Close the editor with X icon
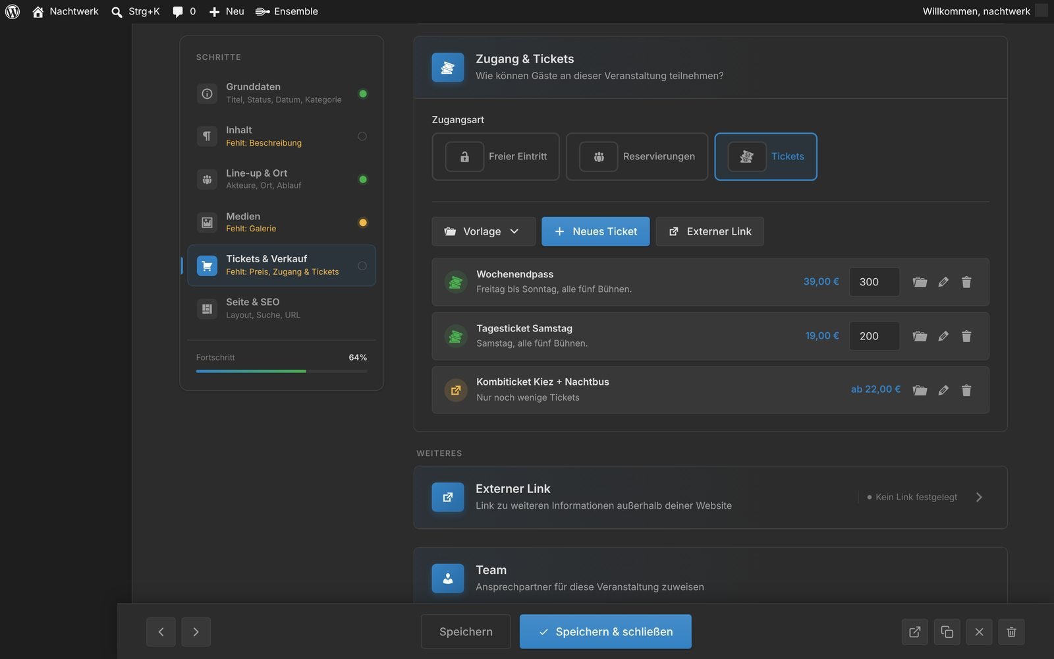Viewport: 1054px width, 659px height. tap(979, 632)
